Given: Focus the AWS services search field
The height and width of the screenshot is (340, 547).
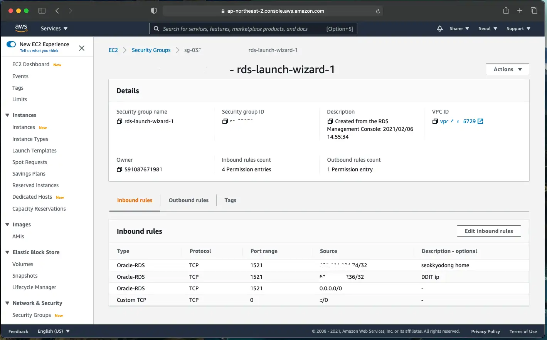Looking at the screenshot, I should [x=253, y=28].
